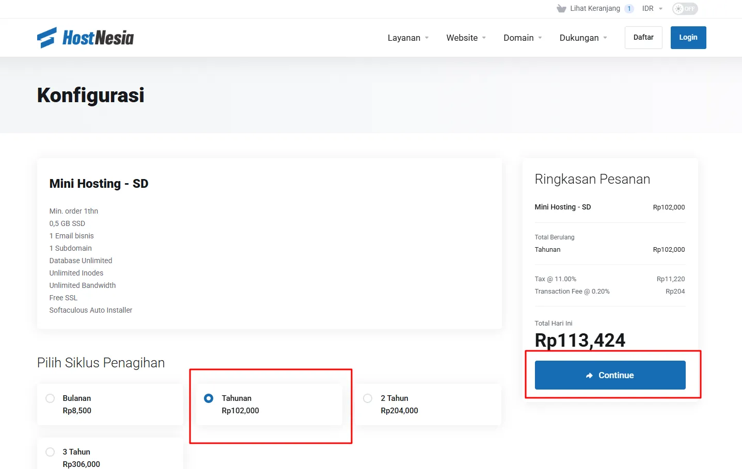742x469 pixels.
Task: Open the Website menu
Action: pyautogui.click(x=466, y=38)
